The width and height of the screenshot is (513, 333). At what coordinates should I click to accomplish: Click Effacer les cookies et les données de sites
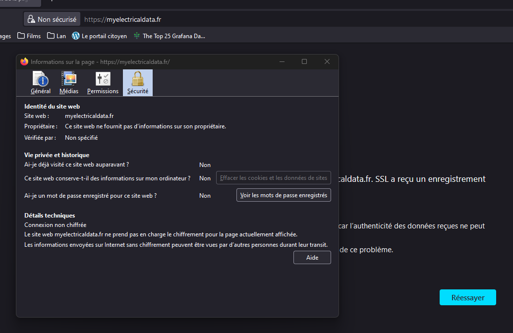click(x=273, y=177)
